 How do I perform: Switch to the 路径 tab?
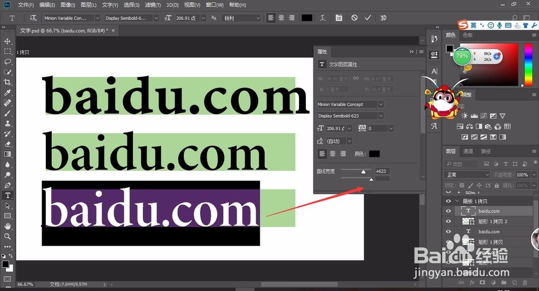pos(486,151)
